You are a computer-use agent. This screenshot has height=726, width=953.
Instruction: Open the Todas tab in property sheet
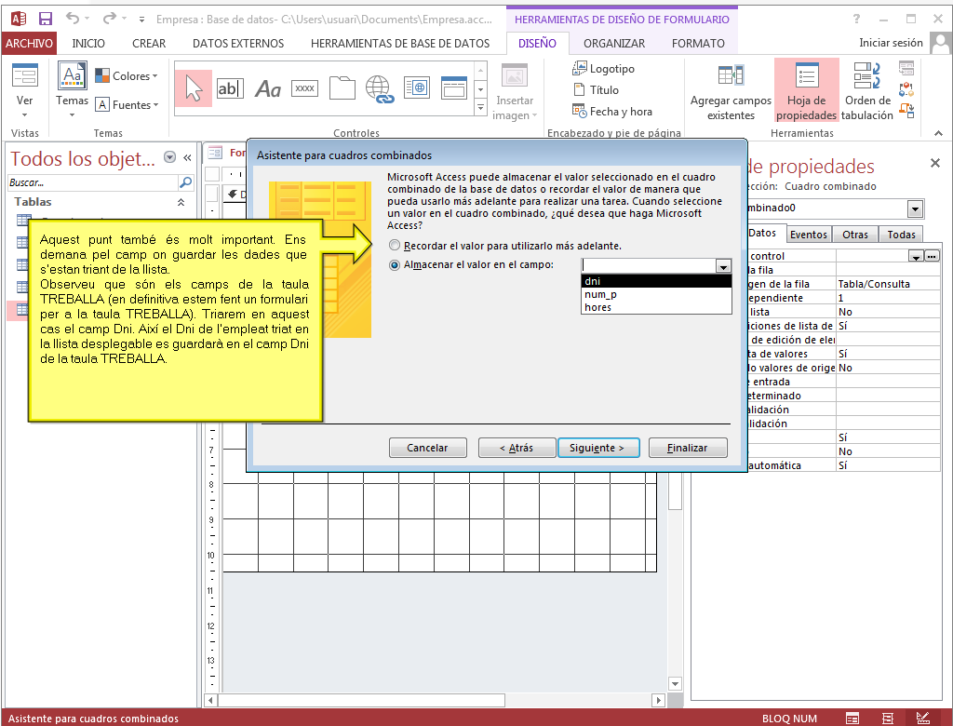tap(901, 235)
